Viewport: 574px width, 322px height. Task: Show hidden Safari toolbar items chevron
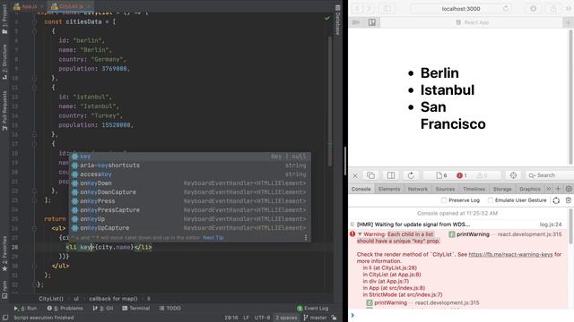569,8
